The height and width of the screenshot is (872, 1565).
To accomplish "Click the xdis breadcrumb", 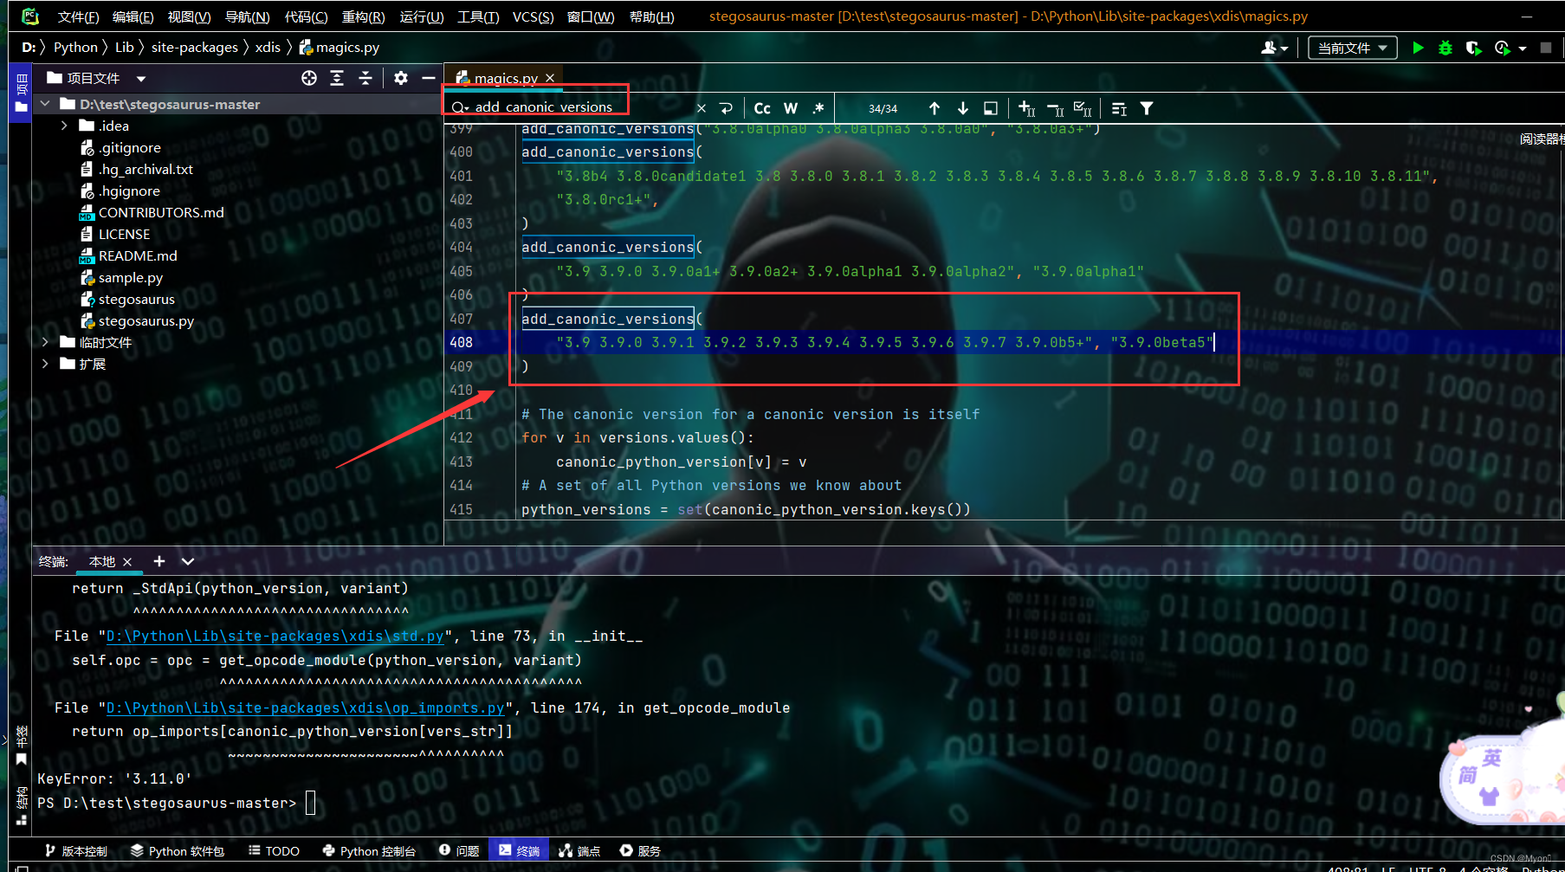I will coord(268,48).
